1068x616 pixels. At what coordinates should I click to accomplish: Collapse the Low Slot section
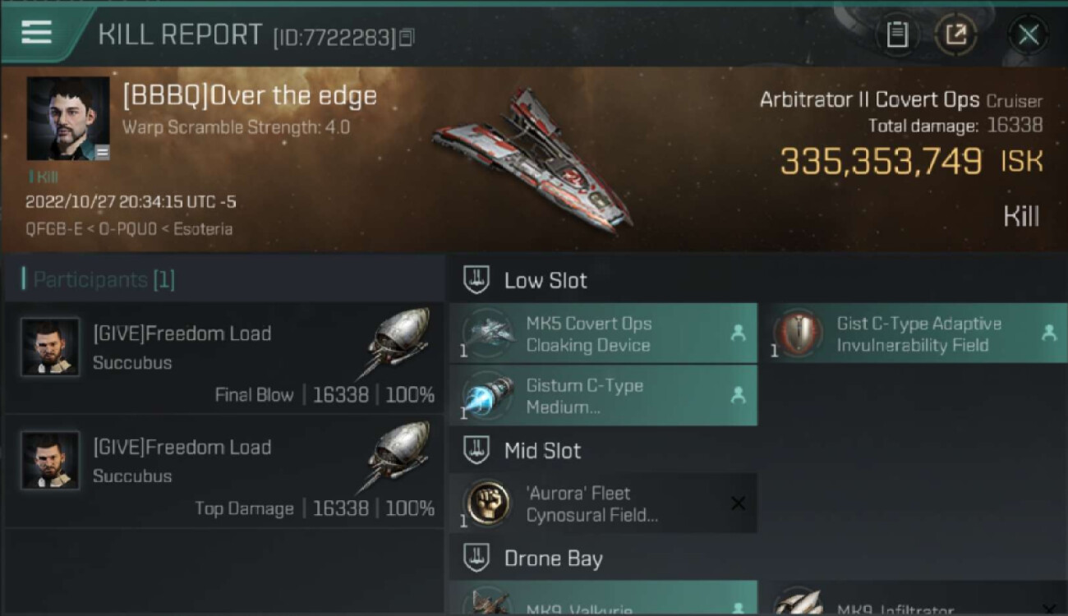pos(476,280)
